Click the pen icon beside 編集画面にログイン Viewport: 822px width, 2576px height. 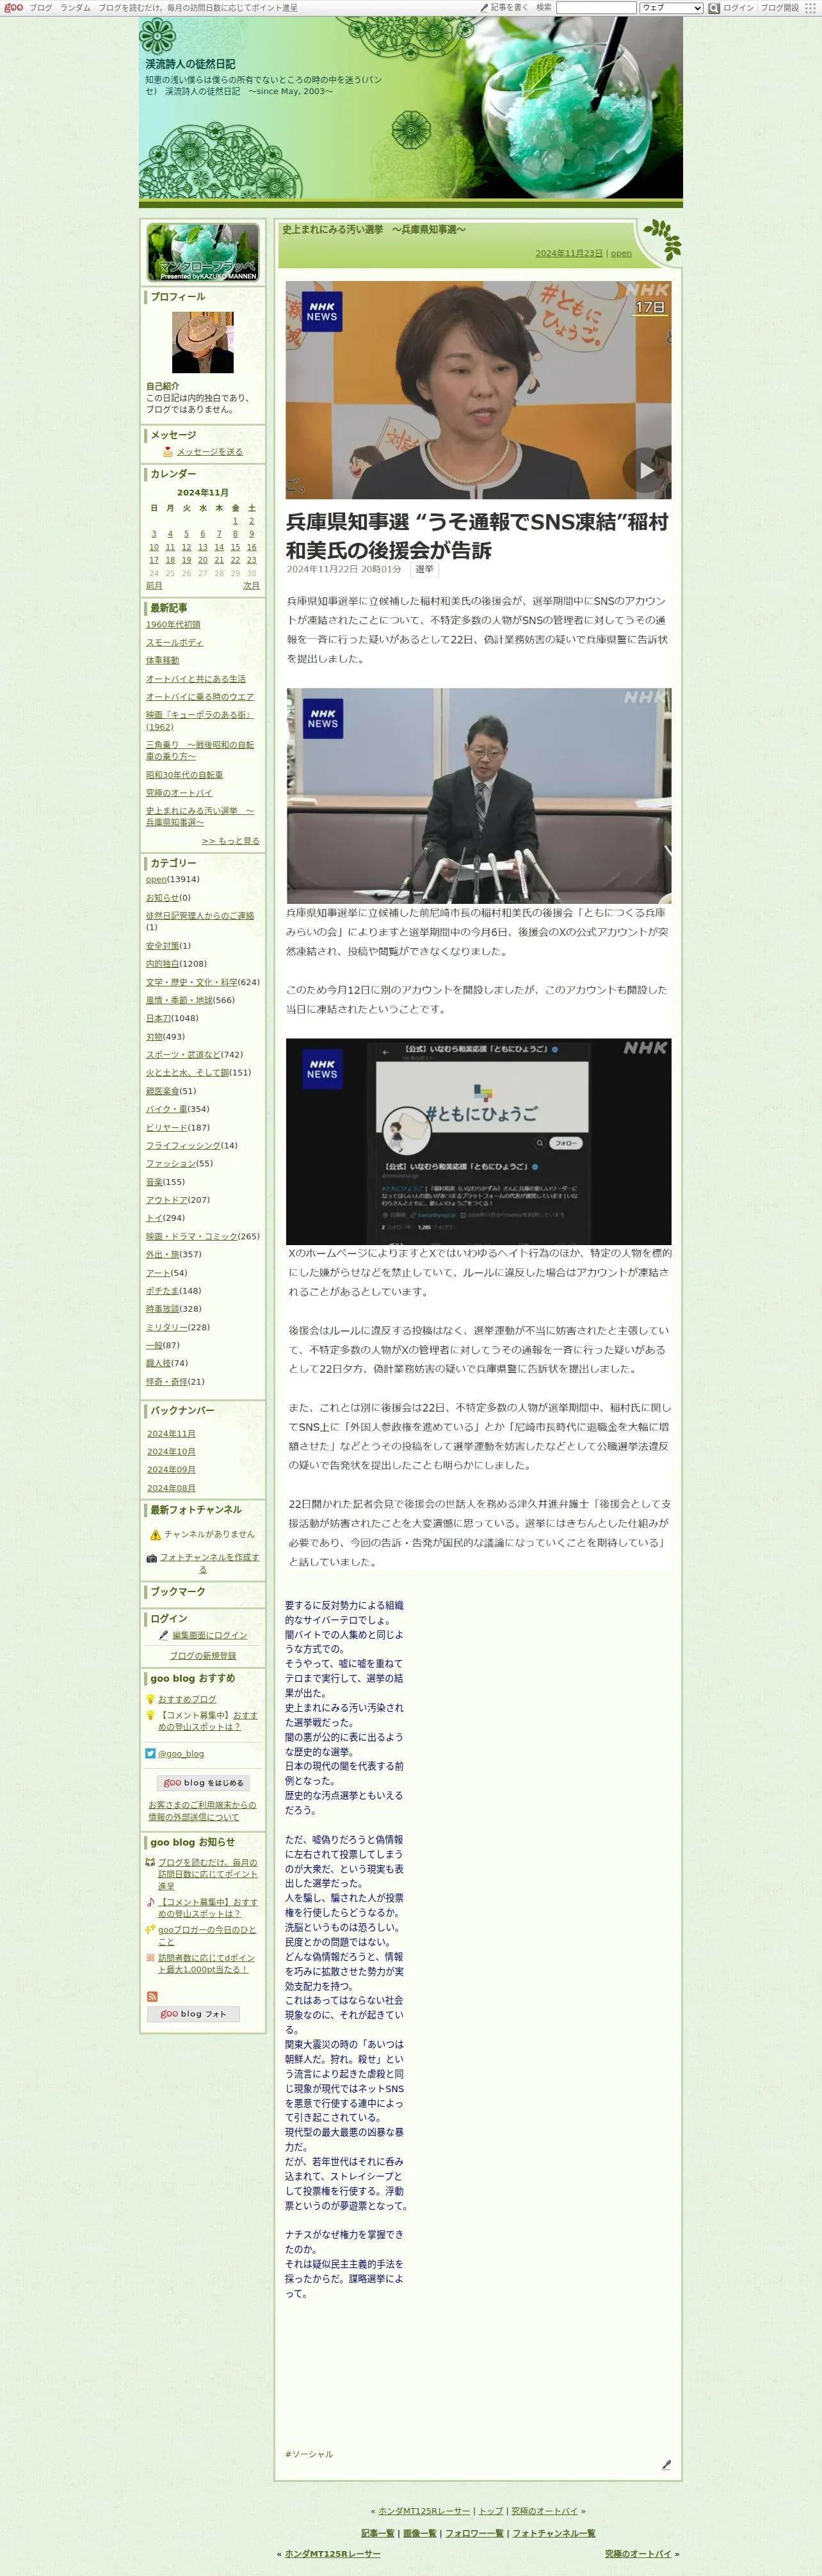click(x=164, y=1635)
